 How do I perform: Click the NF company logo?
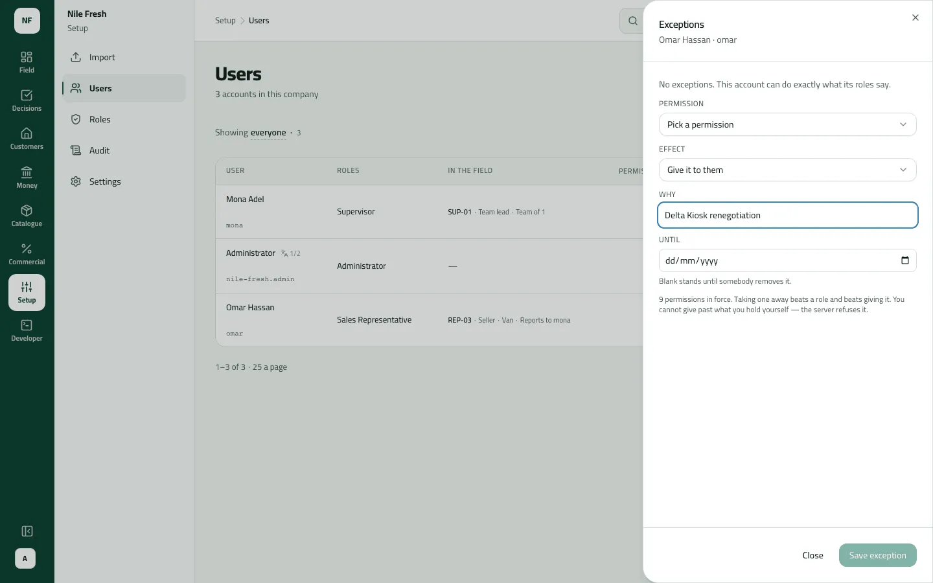click(x=27, y=21)
